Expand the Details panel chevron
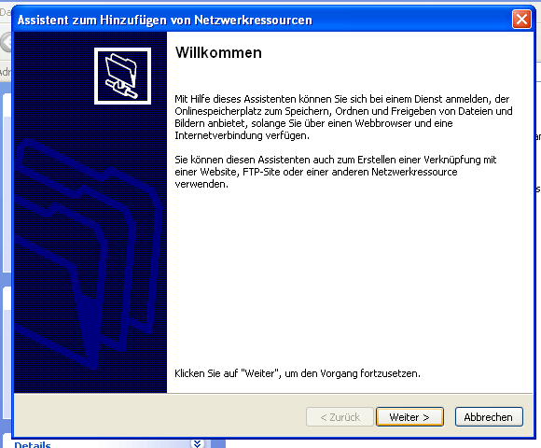The width and height of the screenshot is (541, 448). click(198, 444)
